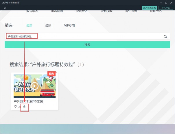This screenshot has height=134, width=175.
Task: Open 个人中心 button
Action: pyautogui.click(x=166, y=8)
